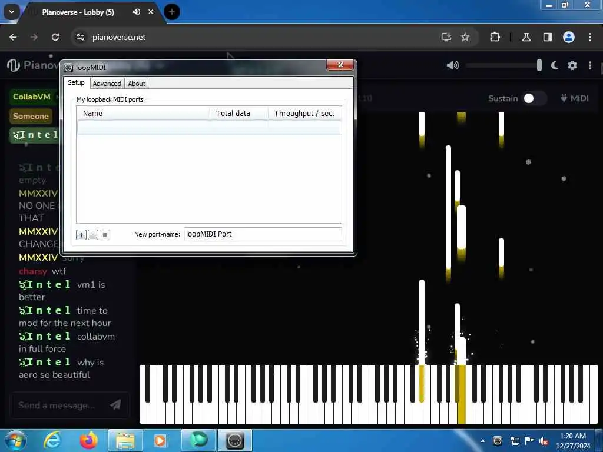Mute the Pianoverse tab audio icon

137,12
